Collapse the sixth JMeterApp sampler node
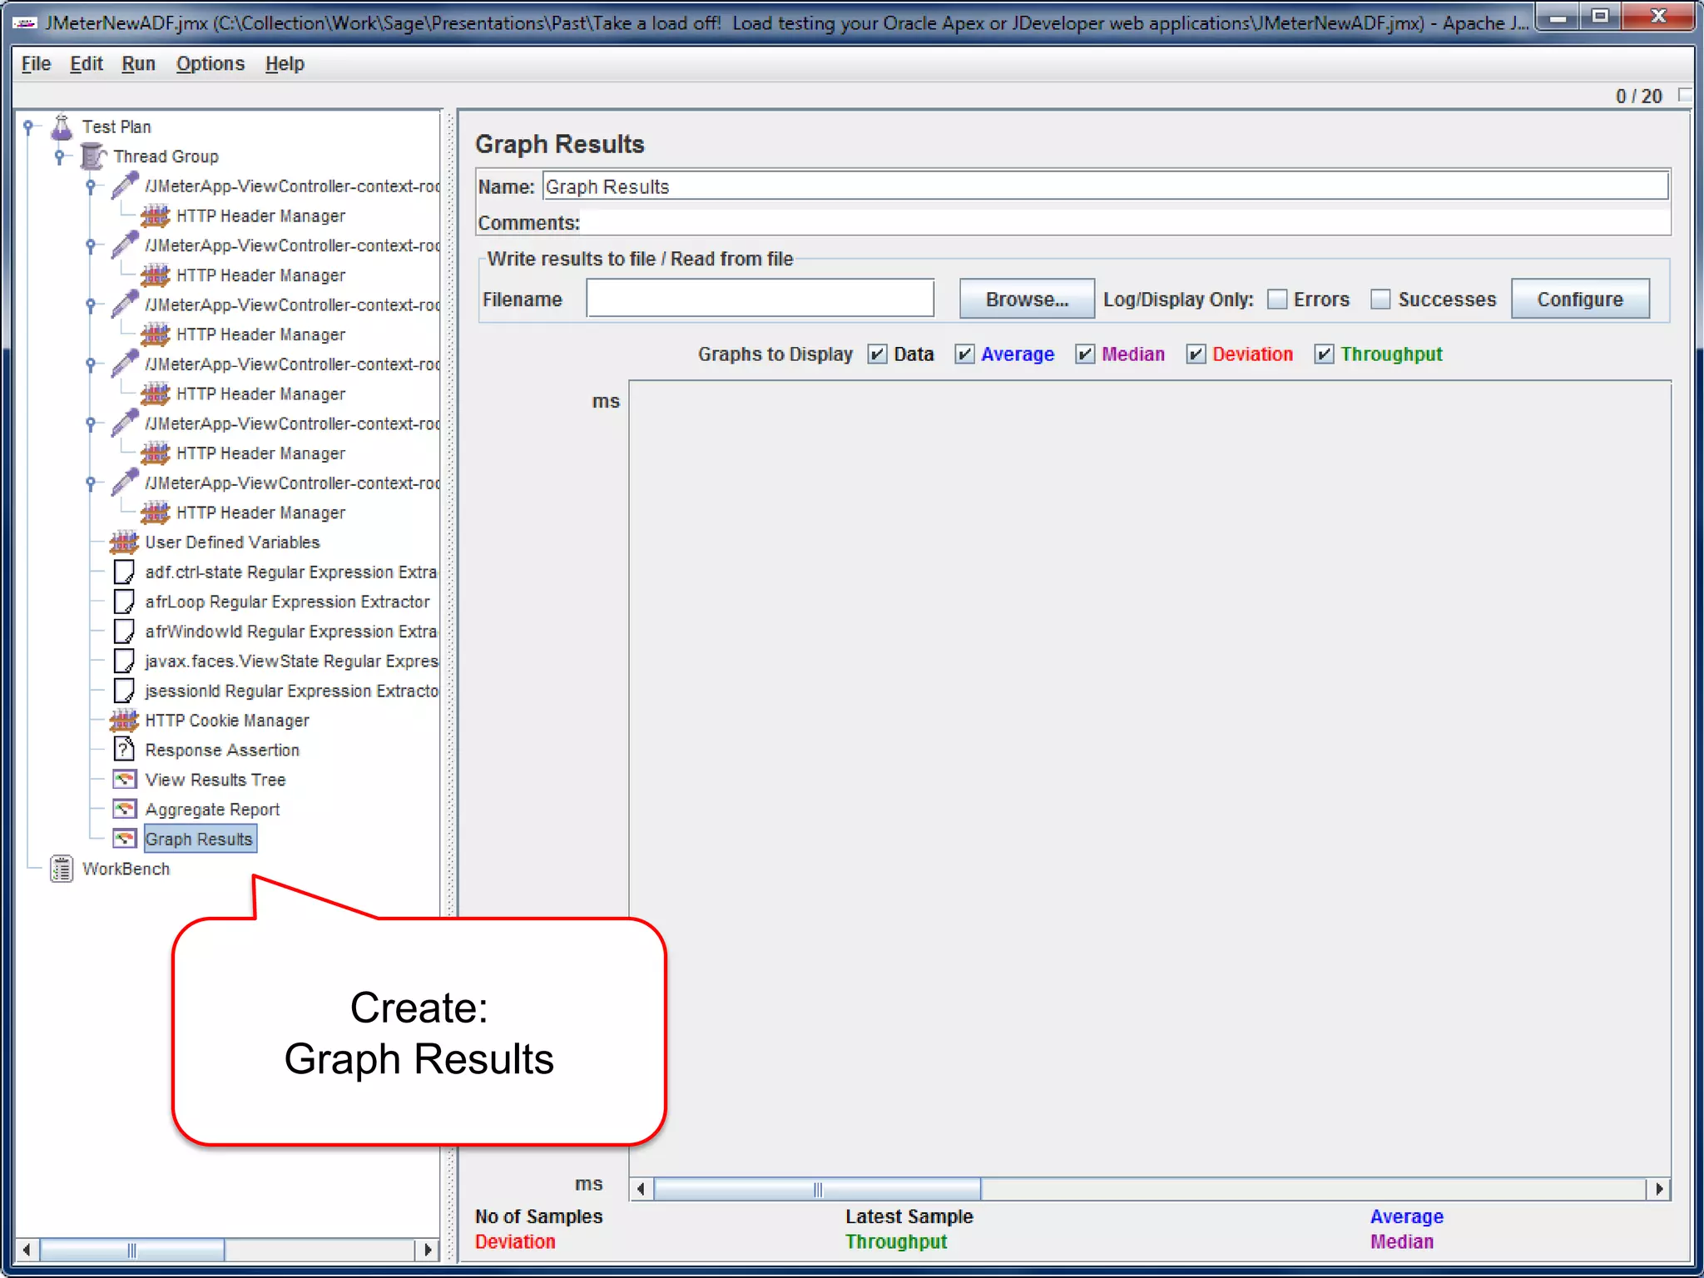The height and width of the screenshot is (1278, 1704). 91,483
